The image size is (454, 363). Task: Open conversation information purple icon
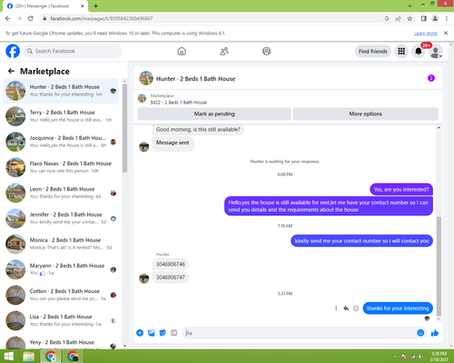click(431, 78)
